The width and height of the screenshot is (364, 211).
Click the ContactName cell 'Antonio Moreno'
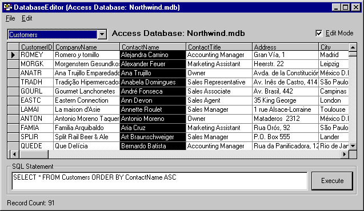(x=153, y=119)
